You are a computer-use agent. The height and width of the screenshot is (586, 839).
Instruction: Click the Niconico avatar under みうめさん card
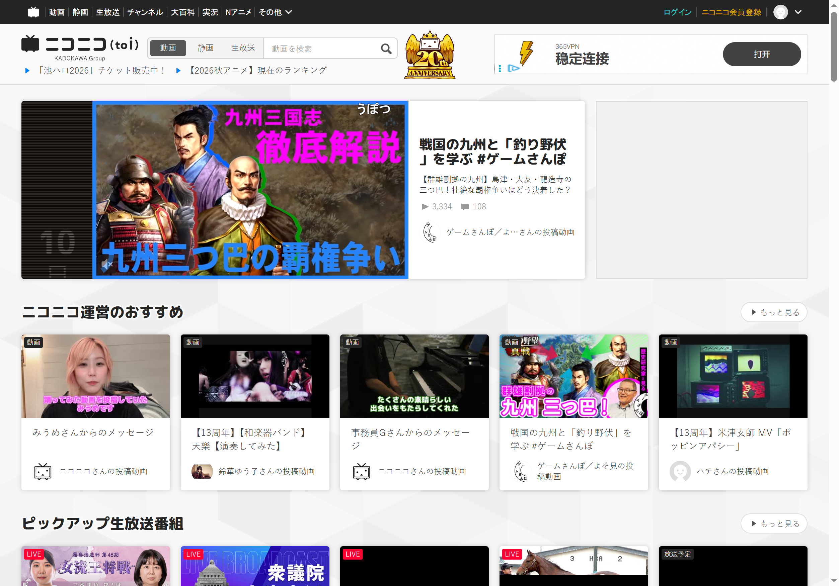point(43,471)
